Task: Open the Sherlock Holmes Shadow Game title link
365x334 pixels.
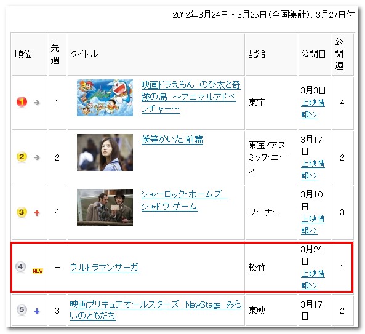Action: coord(184,201)
